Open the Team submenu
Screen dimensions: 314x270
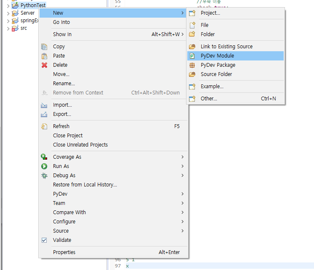(113, 203)
